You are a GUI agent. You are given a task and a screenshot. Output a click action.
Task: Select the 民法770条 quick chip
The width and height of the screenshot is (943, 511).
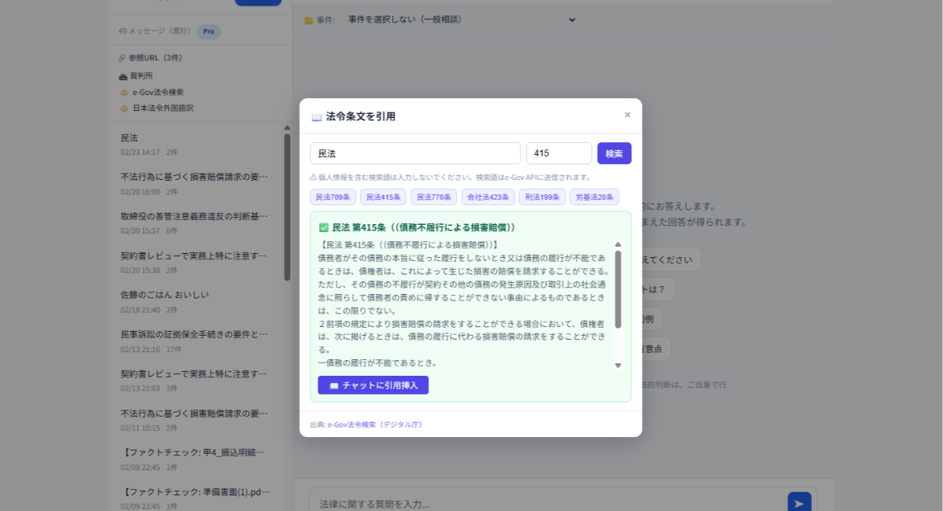pyautogui.click(x=435, y=197)
